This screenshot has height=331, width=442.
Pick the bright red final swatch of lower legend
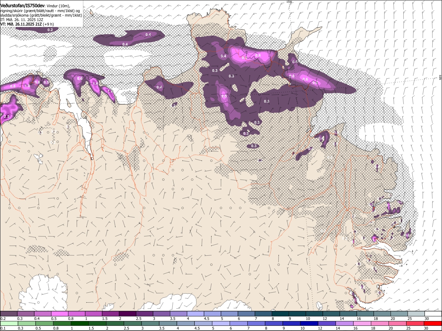coord(433,323)
